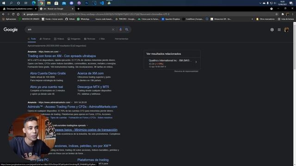Viewport: 296px width, 166px height.
Task: Open the Windows Start menu
Action: pyautogui.click(x=4, y=3)
